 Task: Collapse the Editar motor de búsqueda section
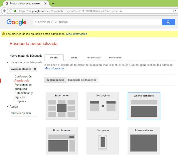(8, 62)
